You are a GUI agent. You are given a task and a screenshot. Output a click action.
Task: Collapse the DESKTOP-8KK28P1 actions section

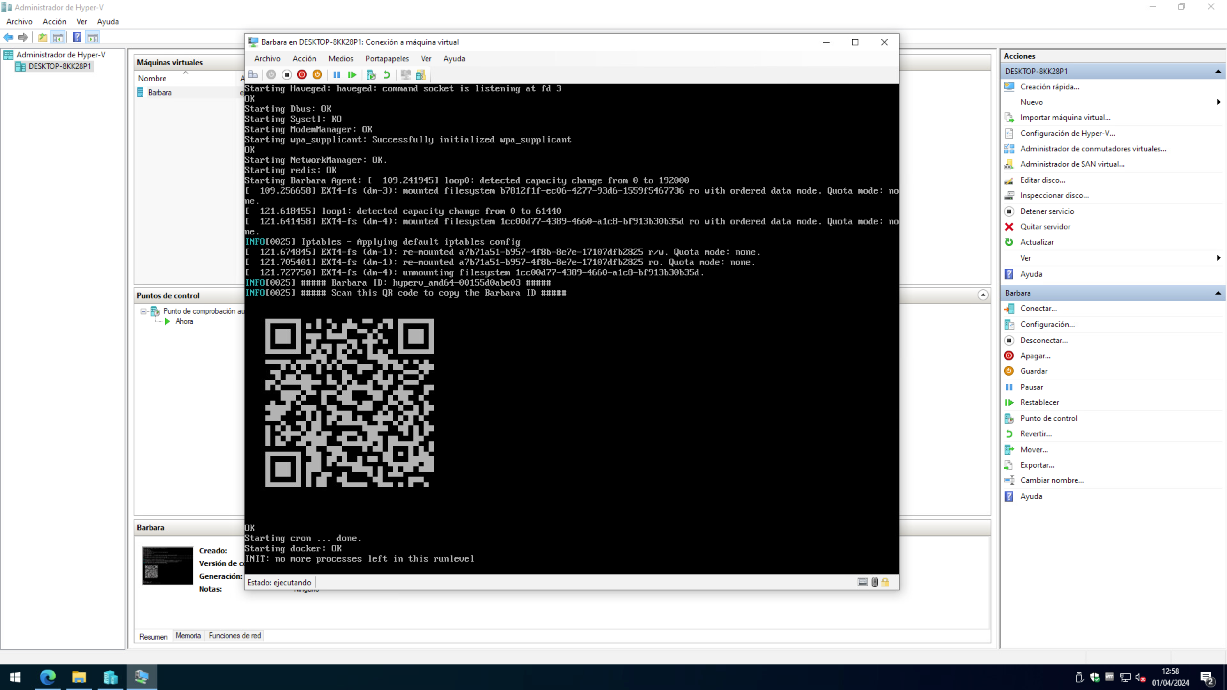[1218, 72]
